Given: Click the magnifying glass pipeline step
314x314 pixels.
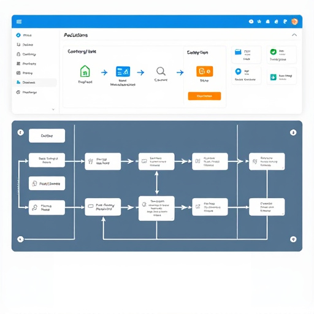Looking at the screenshot, I should pyautogui.click(x=161, y=71).
